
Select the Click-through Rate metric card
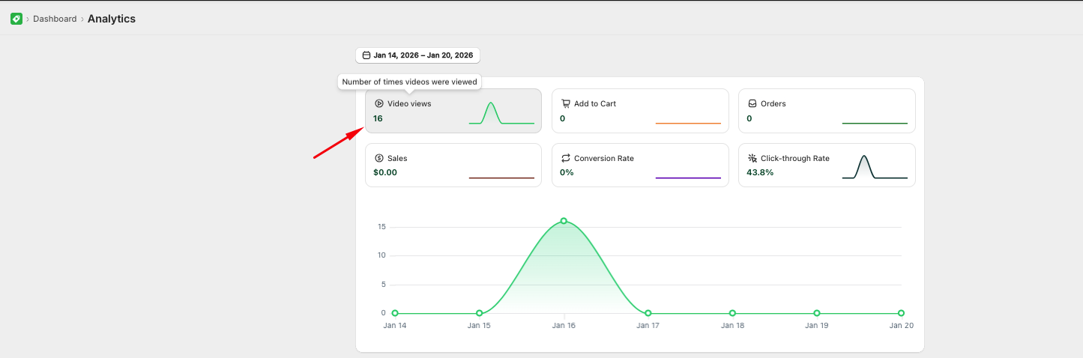point(827,165)
